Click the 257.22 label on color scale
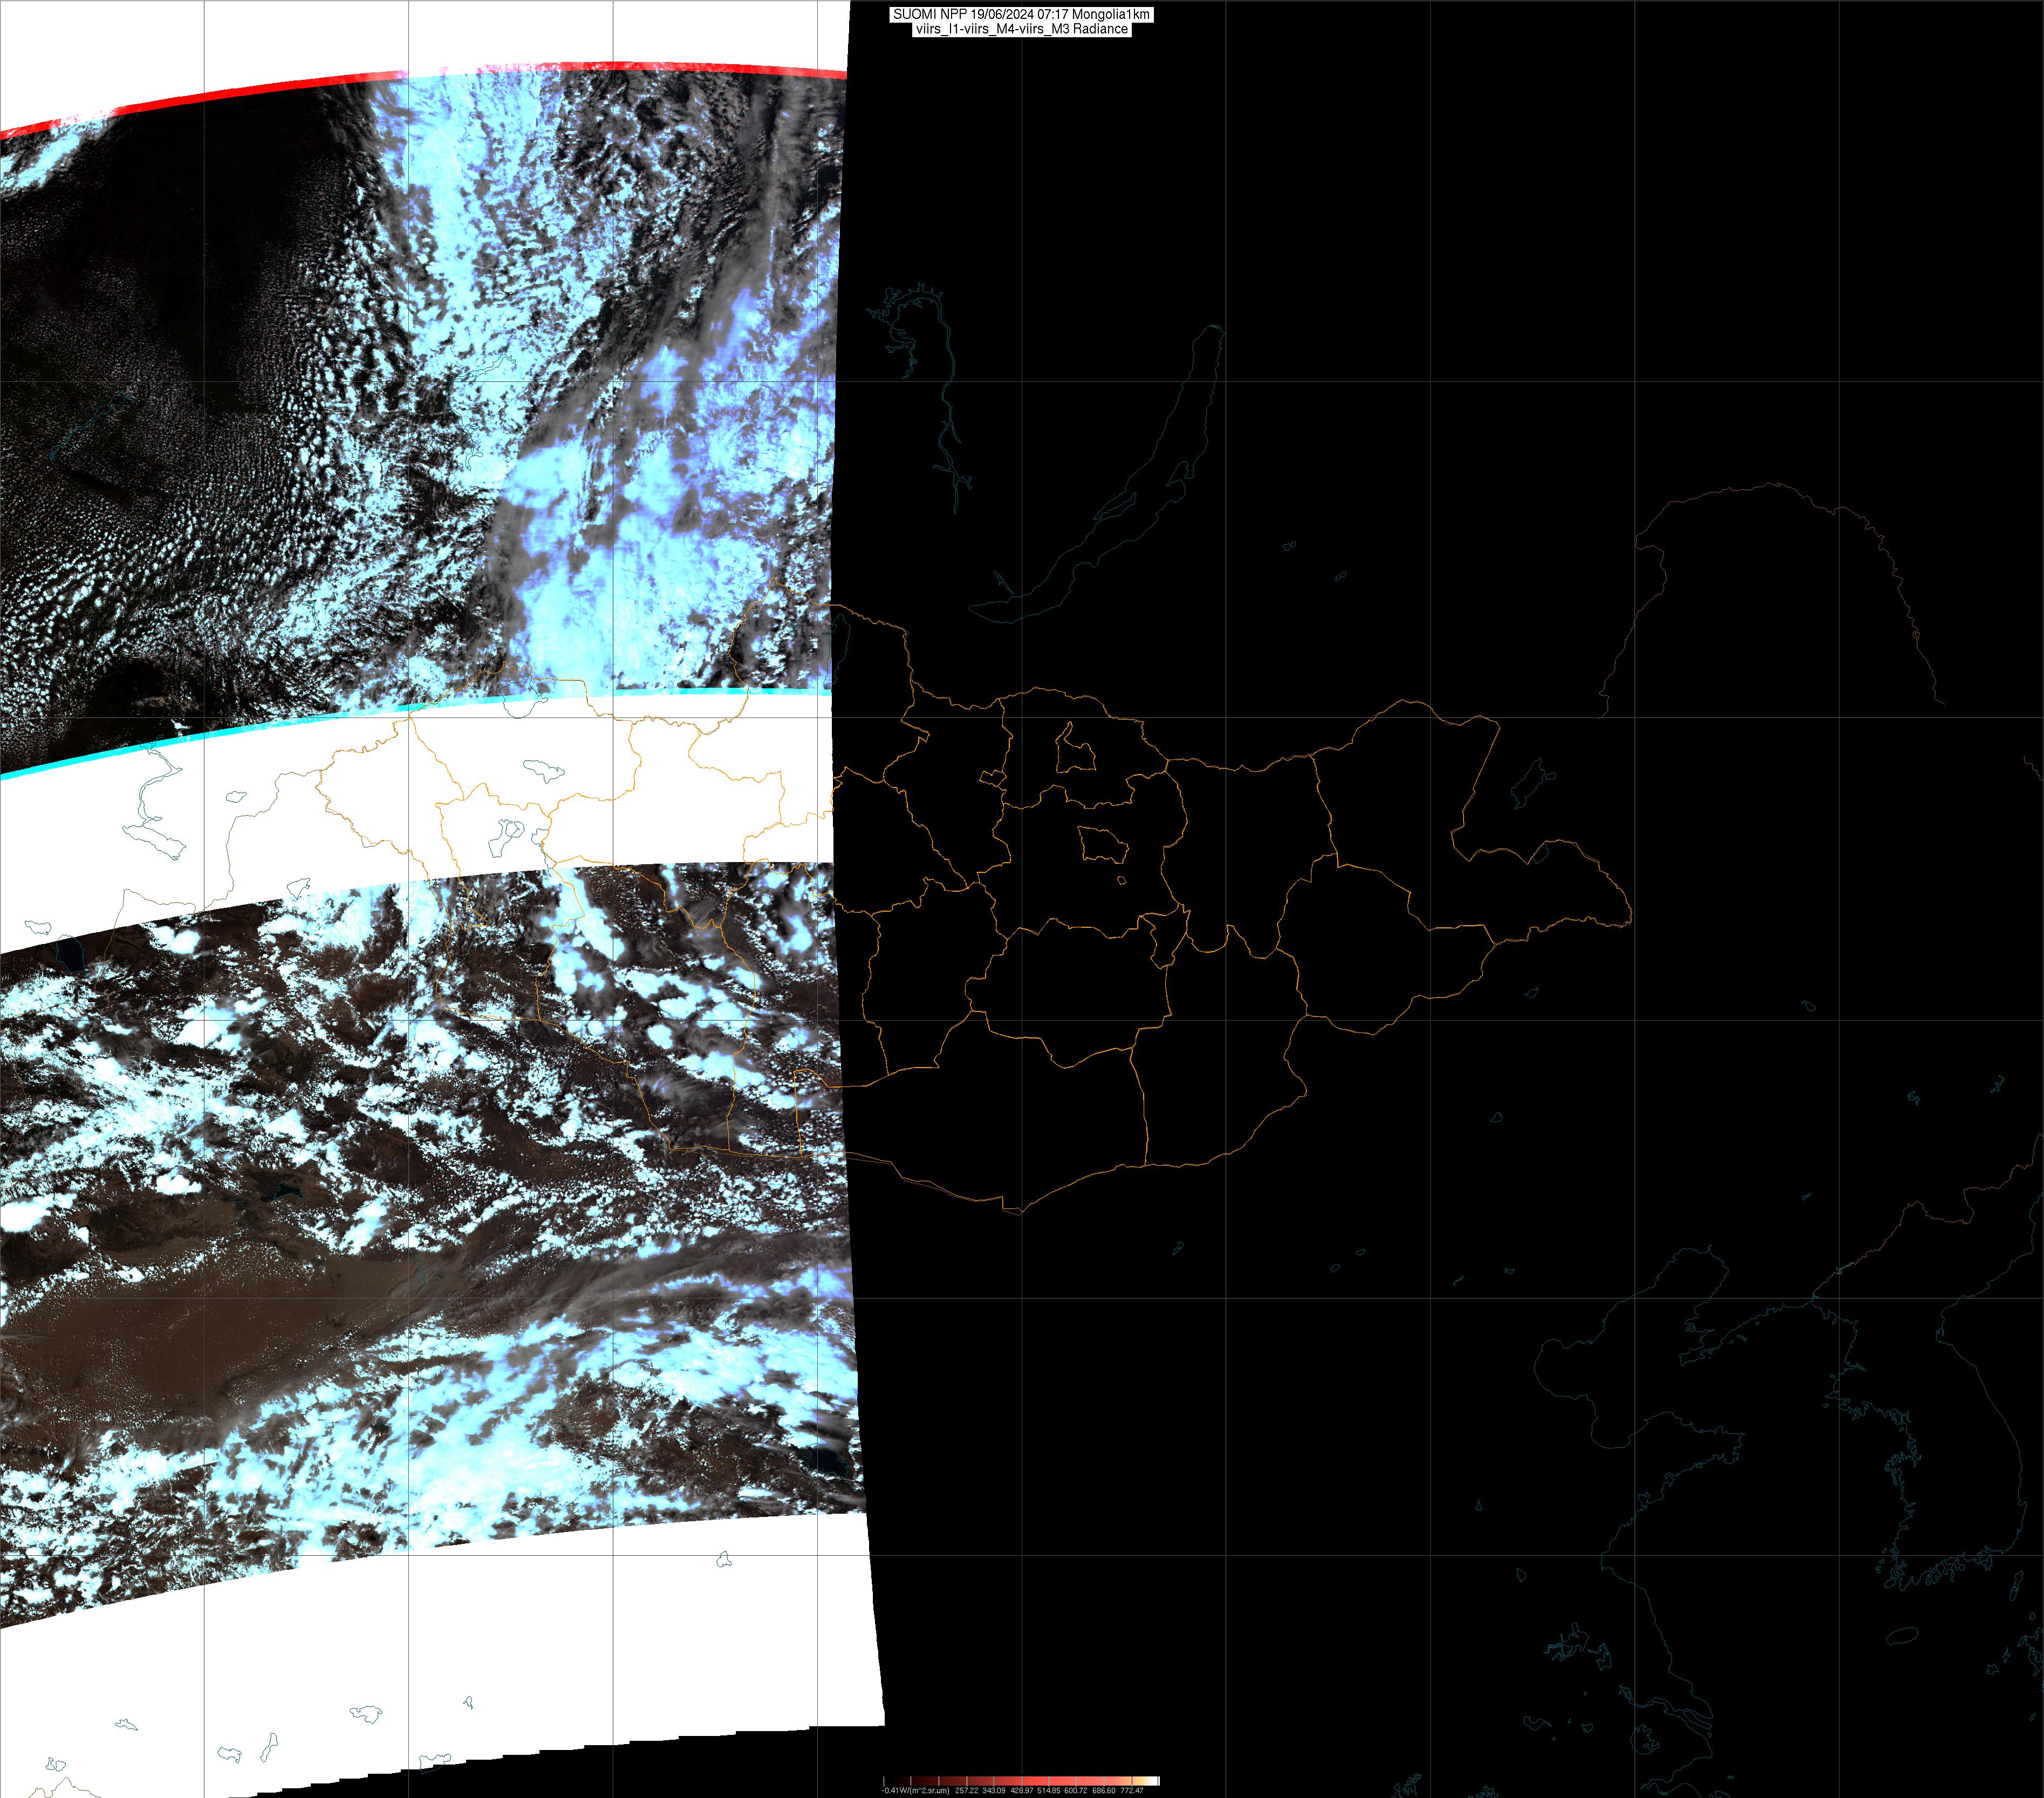This screenshot has width=2044, height=1798. (966, 1790)
